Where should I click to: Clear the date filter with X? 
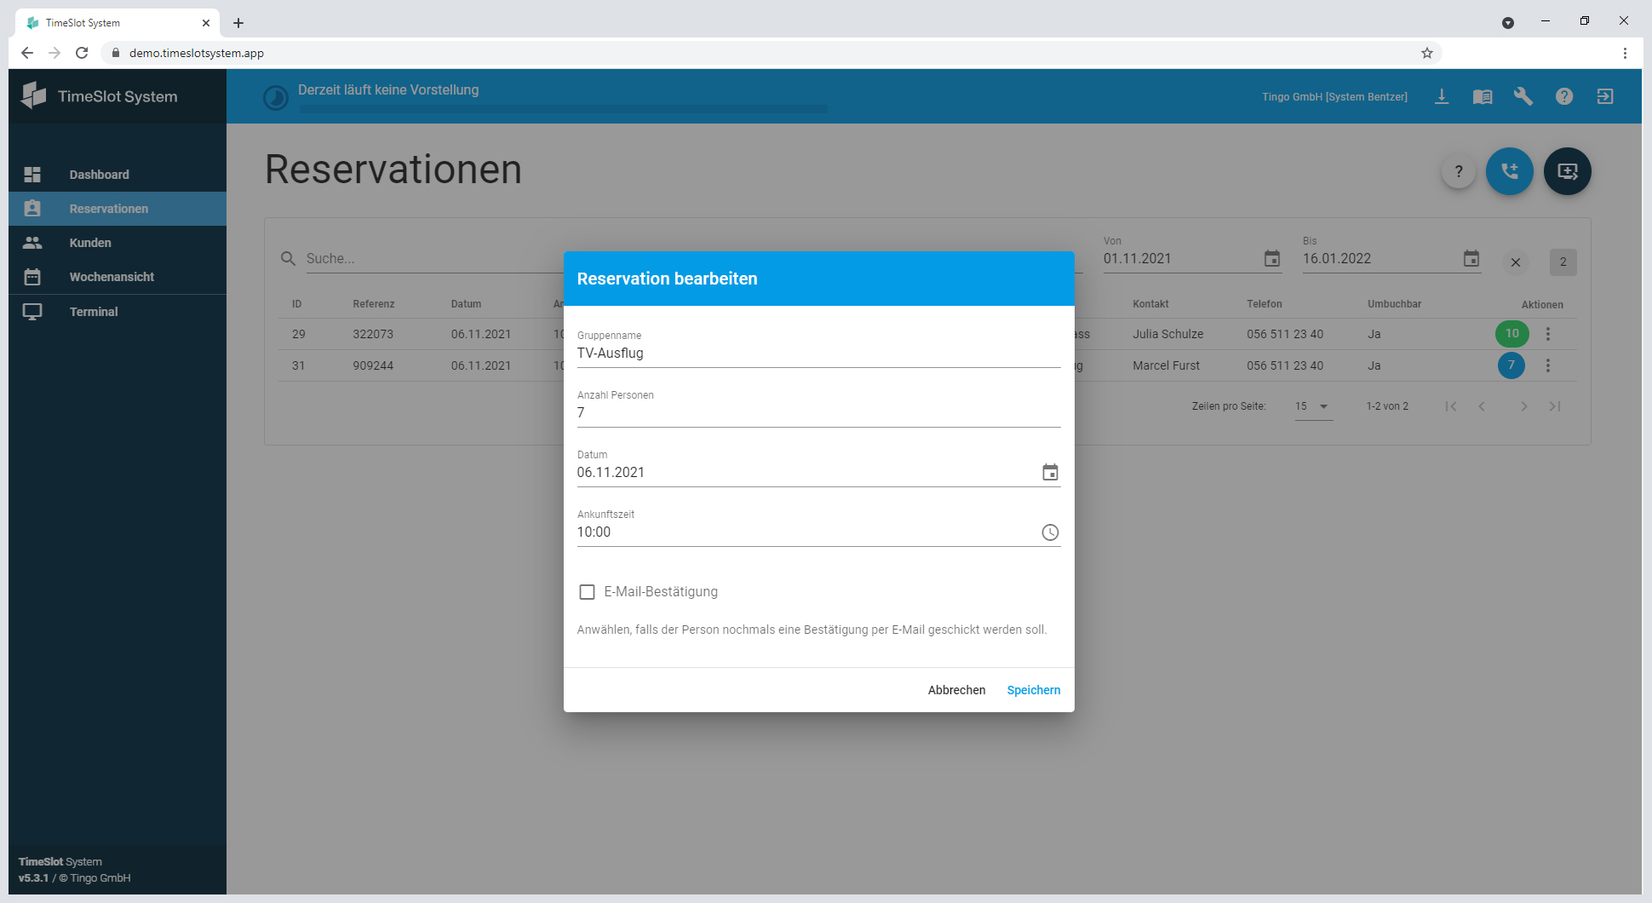[1516, 262]
